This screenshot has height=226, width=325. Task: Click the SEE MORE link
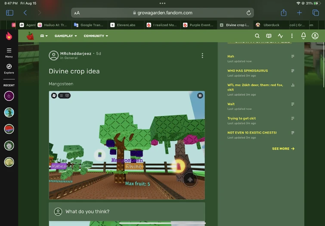tap(283, 149)
